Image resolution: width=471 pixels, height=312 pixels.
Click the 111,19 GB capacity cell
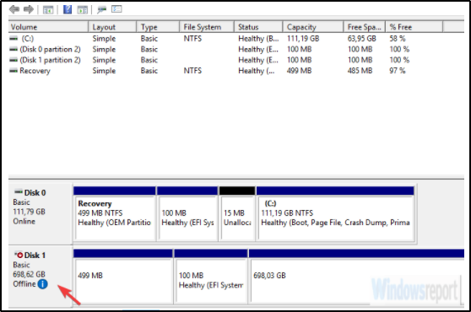[x=303, y=39]
